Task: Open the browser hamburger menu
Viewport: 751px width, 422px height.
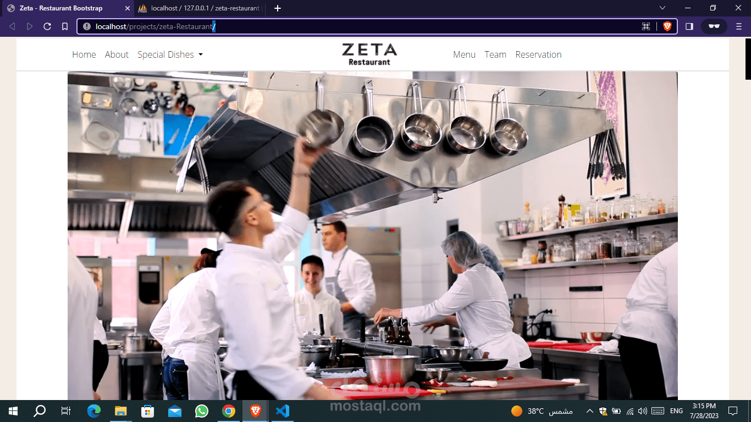Action: click(738, 26)
